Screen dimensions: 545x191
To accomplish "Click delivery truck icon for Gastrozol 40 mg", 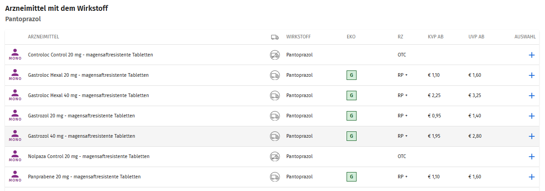I will tap(275, 136).
